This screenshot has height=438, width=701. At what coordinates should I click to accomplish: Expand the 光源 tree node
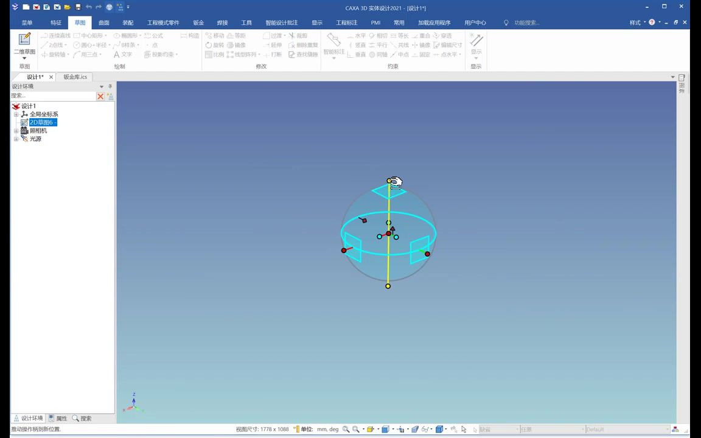click(16, 139)
